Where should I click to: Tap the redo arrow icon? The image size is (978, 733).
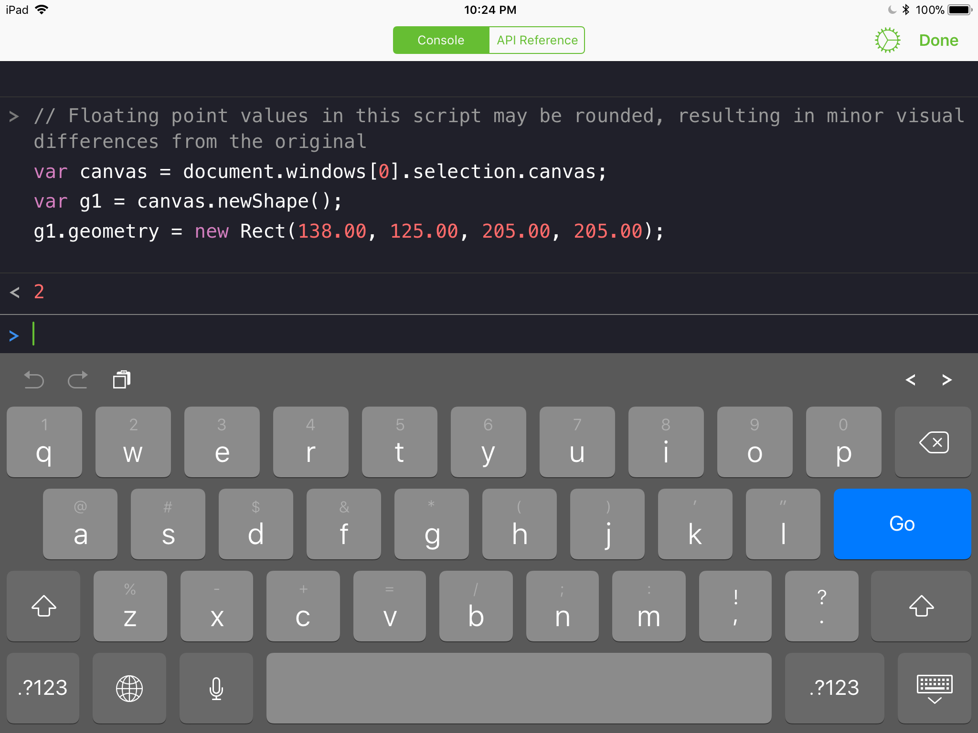pyautogui.click(x=77, y=380)
